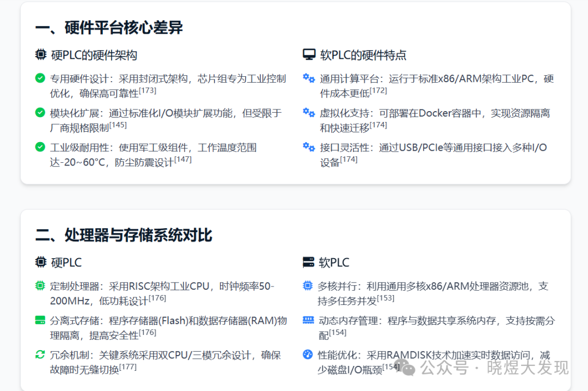Select the text 模块化扩展
Image resolution: width=588 pixels, height=391 pixels.
click(x=74, y=113)
